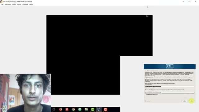Launch Firefox from the taskbar

coord(60,109)
